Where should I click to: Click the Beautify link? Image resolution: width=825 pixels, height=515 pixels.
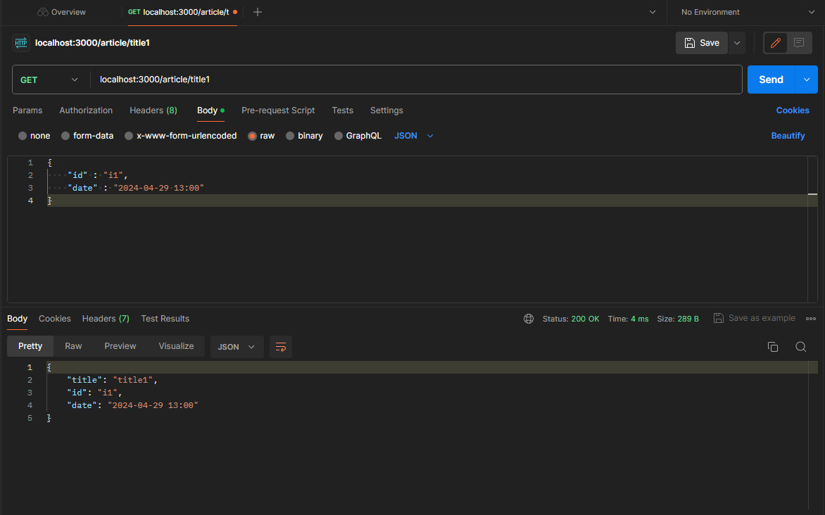788,136
